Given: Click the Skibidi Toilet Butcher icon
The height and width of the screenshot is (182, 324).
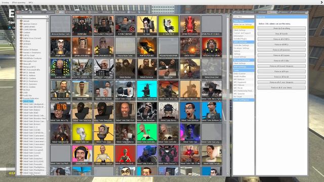Looking at the screenshot, I should click(61, 133).
